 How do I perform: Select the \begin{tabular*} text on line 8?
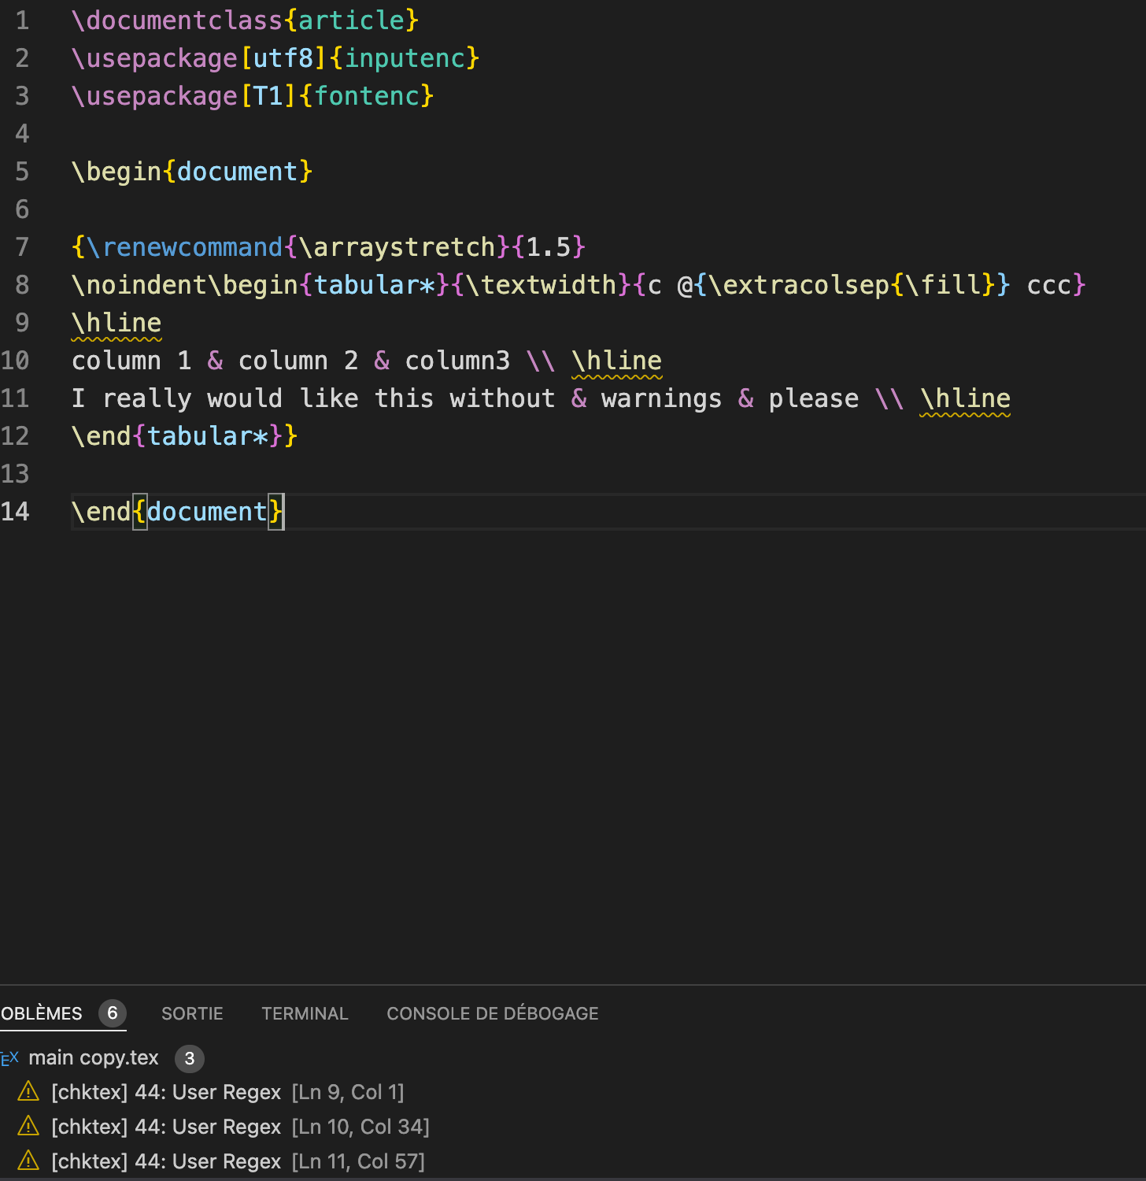(x=331, y=284)
